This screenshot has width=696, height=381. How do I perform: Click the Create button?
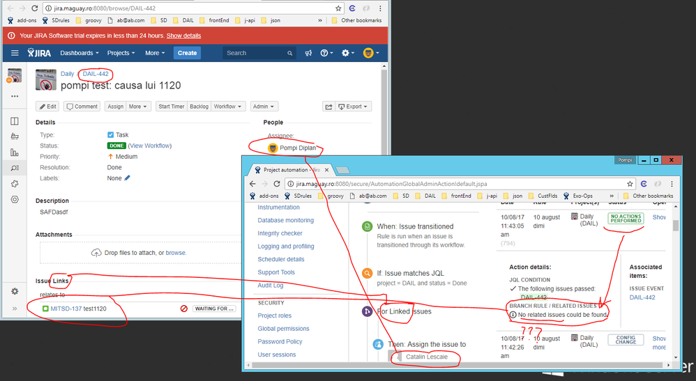click(x=187, y=53)
